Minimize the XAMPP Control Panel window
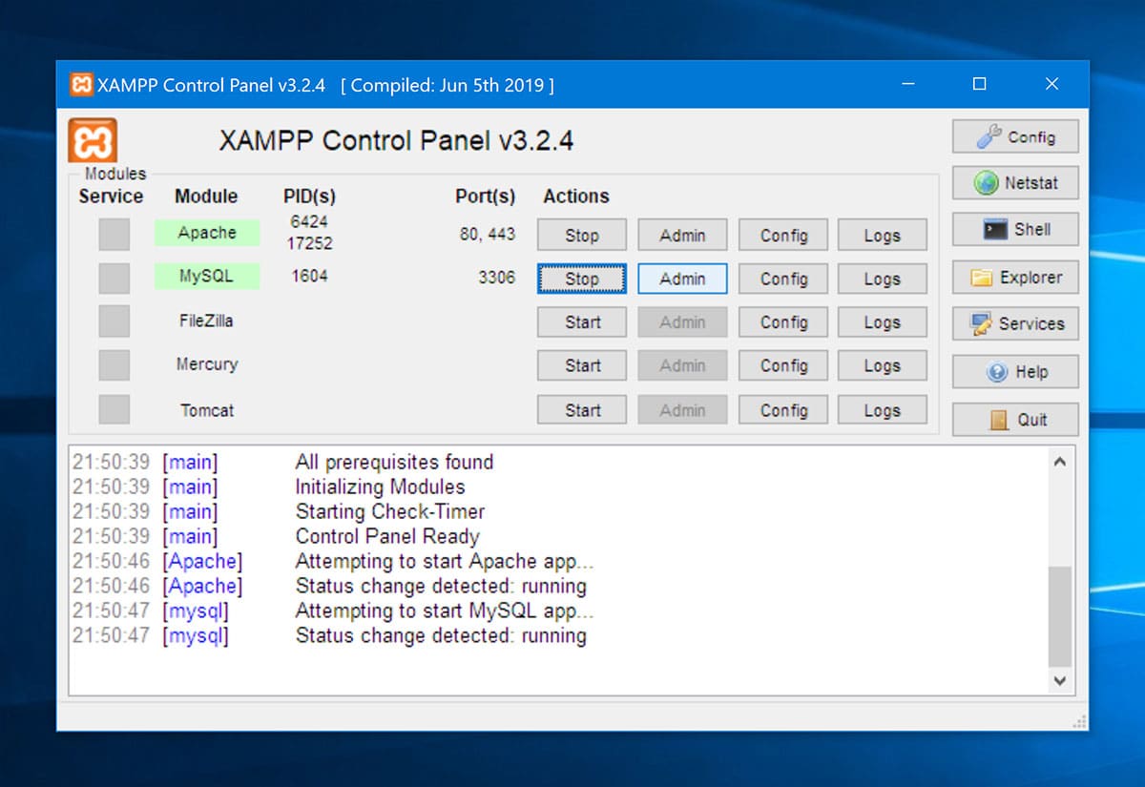Image resolution: width=1145 pixels, height=787 pixels. tap(907, 84)
